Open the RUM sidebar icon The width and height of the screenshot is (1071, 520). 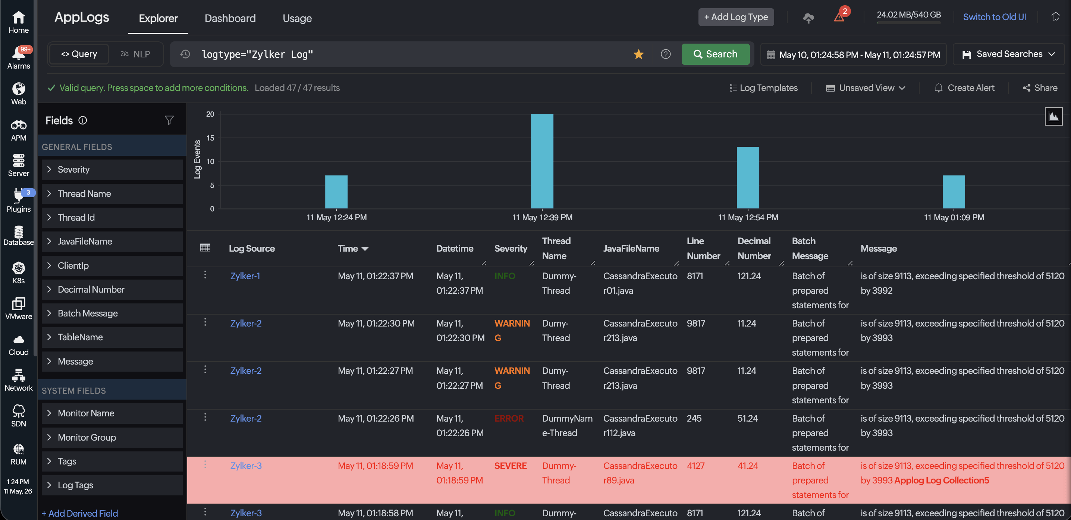(18, 454)
